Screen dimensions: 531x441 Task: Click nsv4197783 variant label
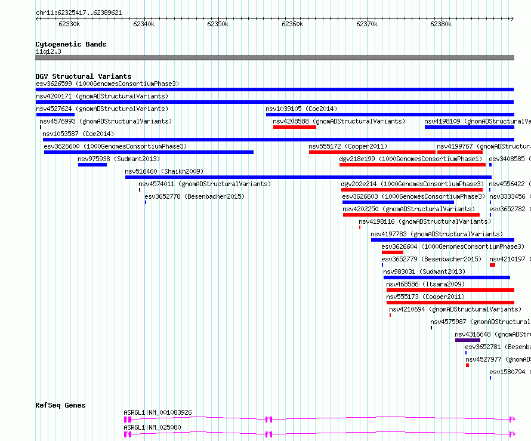tap(437, 234)
